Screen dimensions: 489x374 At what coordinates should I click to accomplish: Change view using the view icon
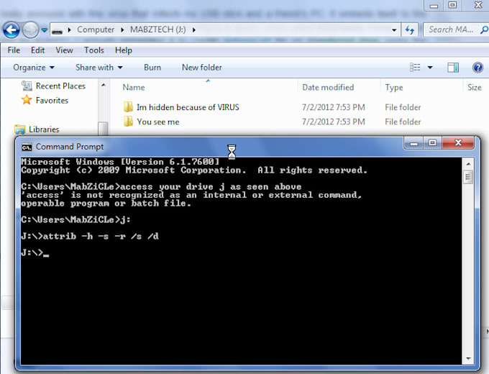coord(415,67)
